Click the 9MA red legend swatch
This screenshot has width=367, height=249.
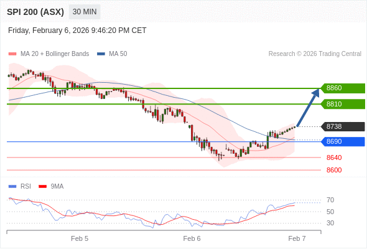42,187
